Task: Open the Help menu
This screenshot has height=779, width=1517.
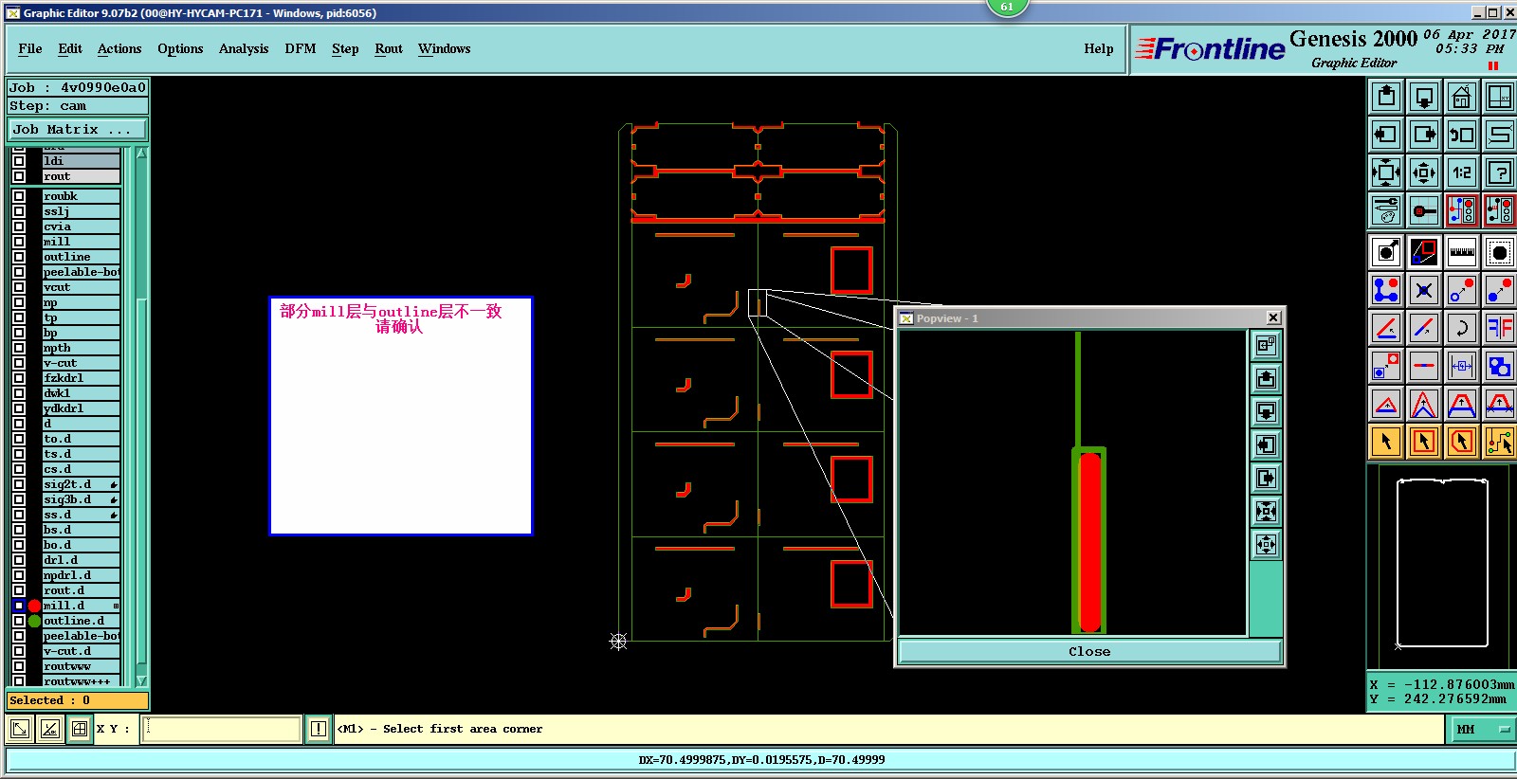Action: point(1099,48)
